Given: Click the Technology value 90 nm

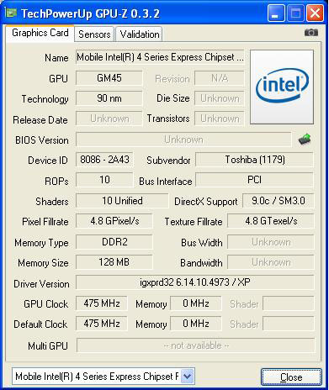Looking at the screenshot, I should click(x=109, y=98).
